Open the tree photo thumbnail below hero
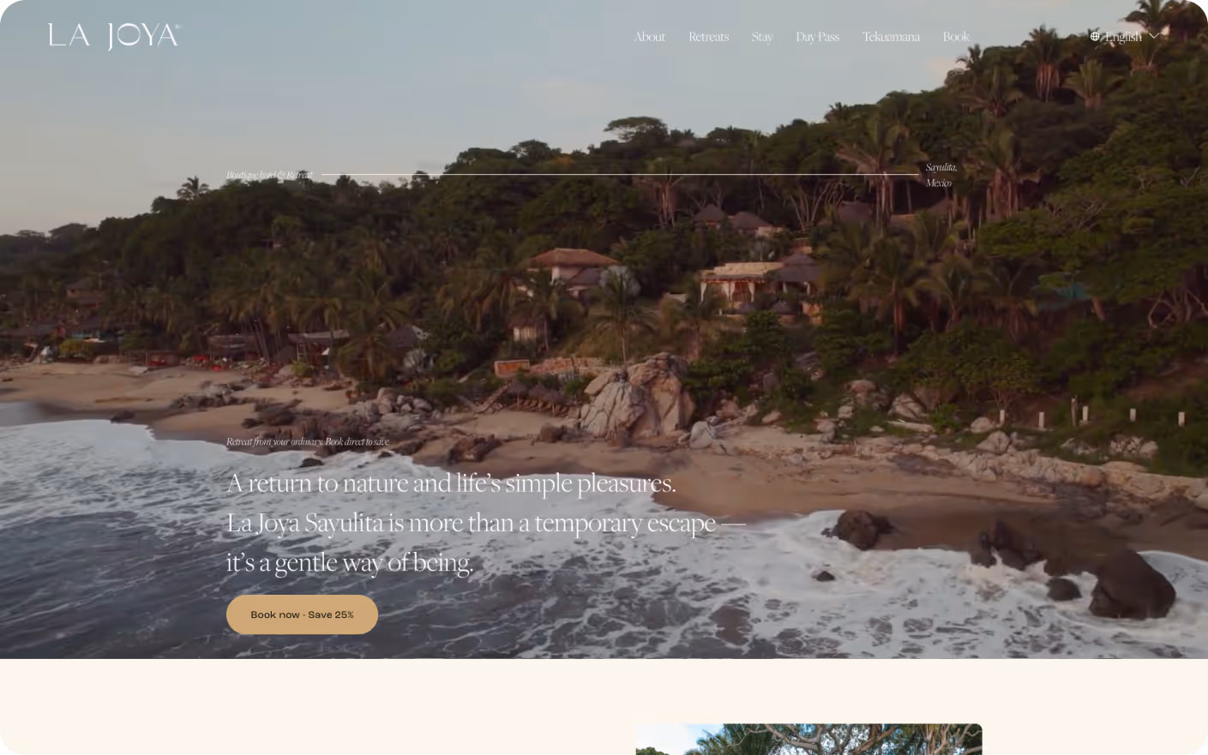 tap(808, 739)
